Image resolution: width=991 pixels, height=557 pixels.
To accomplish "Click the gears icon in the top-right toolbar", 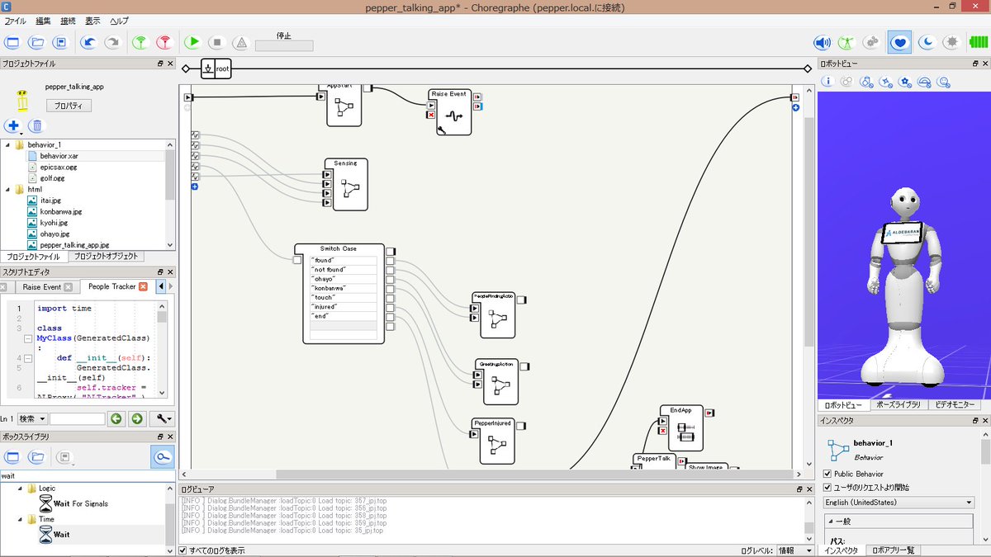I will point(870,42).
